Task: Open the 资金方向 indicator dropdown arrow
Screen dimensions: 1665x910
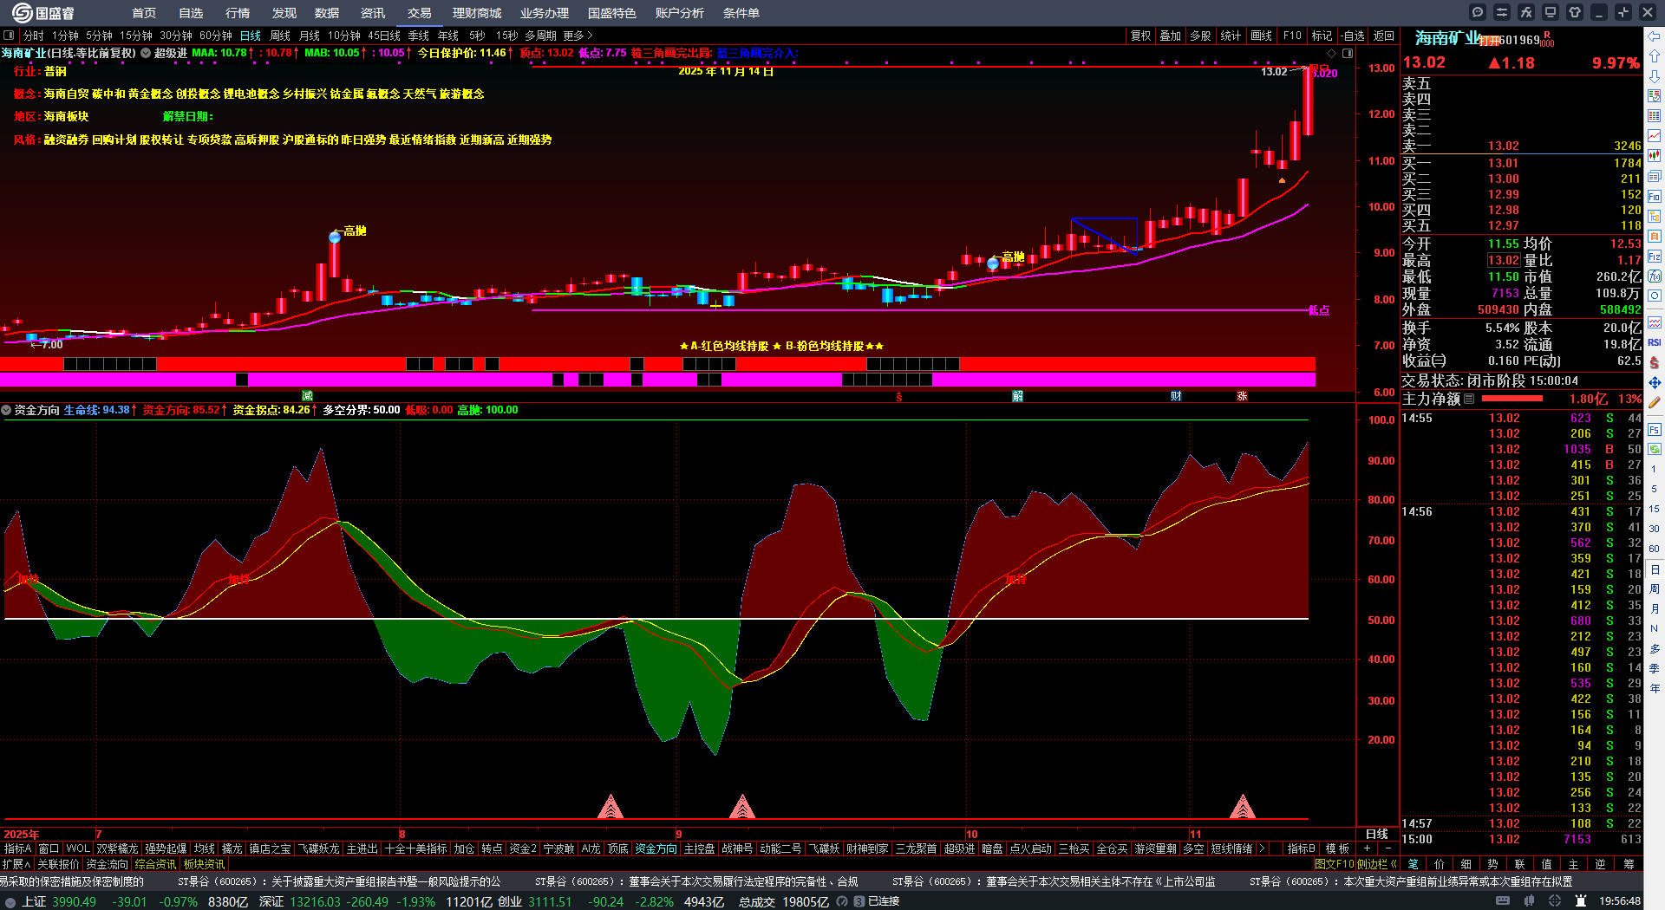Action: [6, 410]
